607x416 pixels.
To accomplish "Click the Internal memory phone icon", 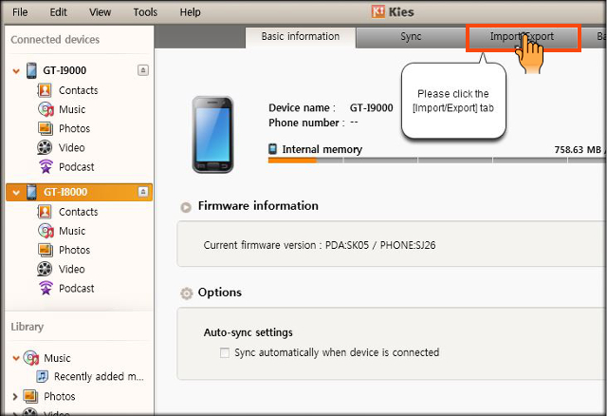I will [x=273, y=149].
